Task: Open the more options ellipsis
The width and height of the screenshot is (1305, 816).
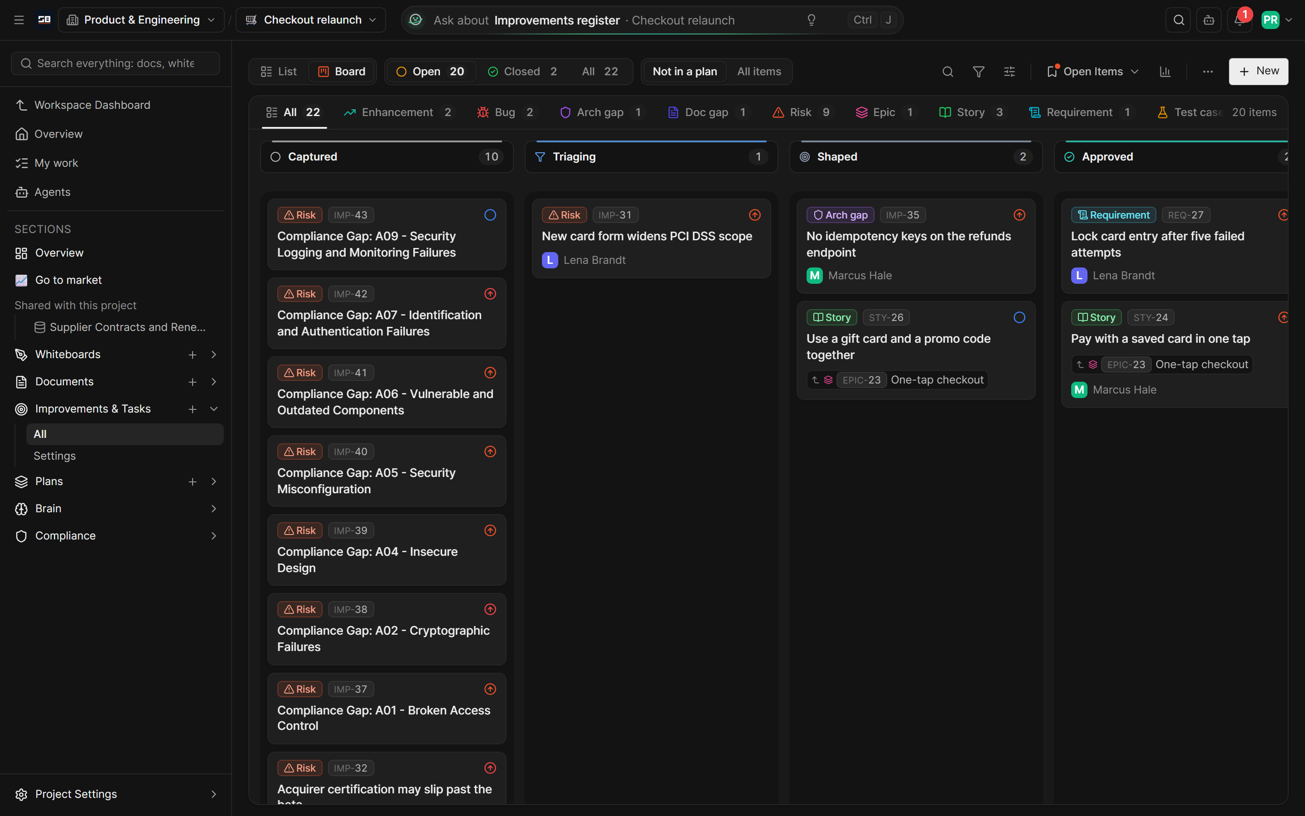Action: tap(1208, 72)
